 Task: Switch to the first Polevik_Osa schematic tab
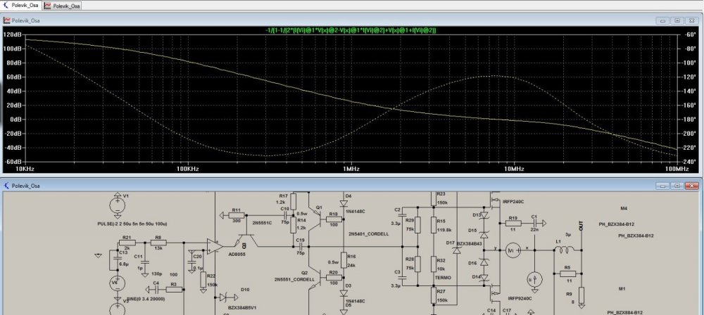pos(21,5)
